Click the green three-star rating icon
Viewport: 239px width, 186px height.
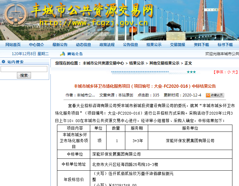(191, 72)
